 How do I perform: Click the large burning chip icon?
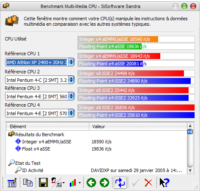point(12,21)
